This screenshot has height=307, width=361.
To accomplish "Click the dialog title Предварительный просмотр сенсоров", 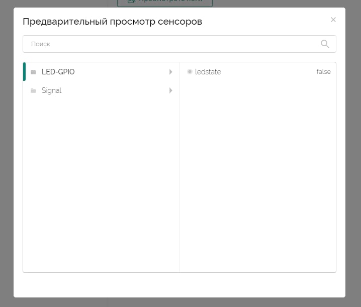I will (x=112, y=22).
